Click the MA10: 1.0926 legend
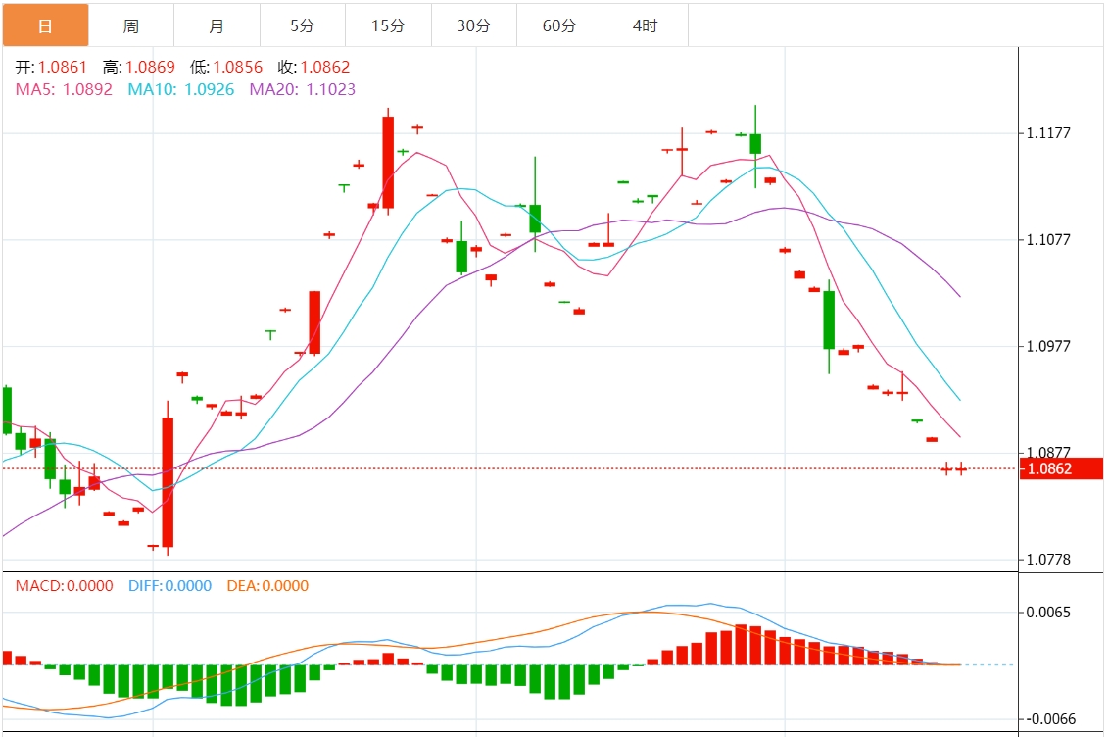 pos(181,90)
